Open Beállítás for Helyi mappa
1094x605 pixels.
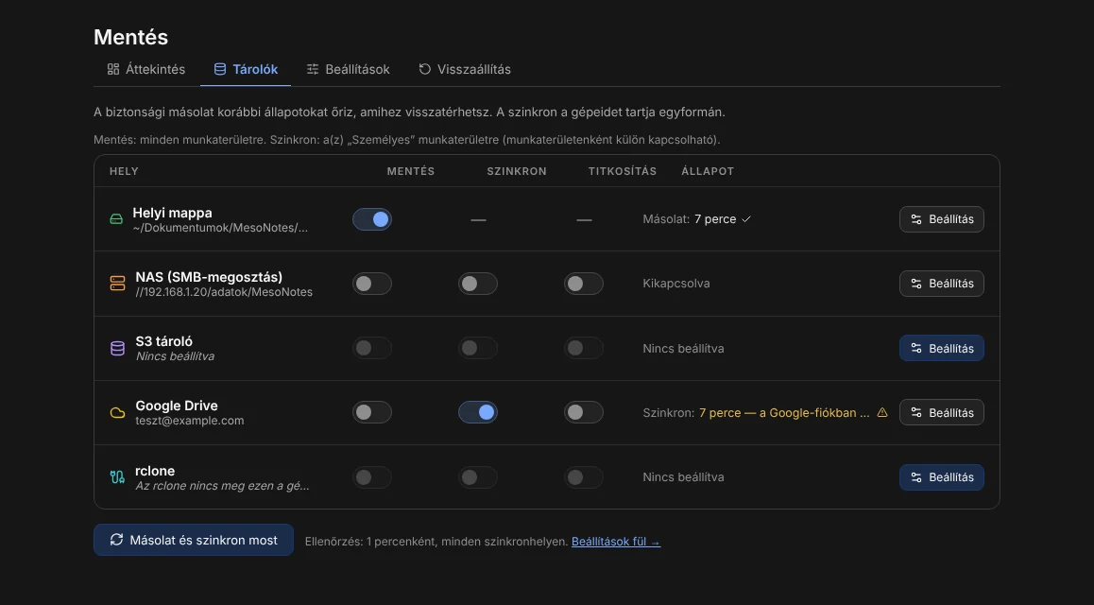(942, 219)
